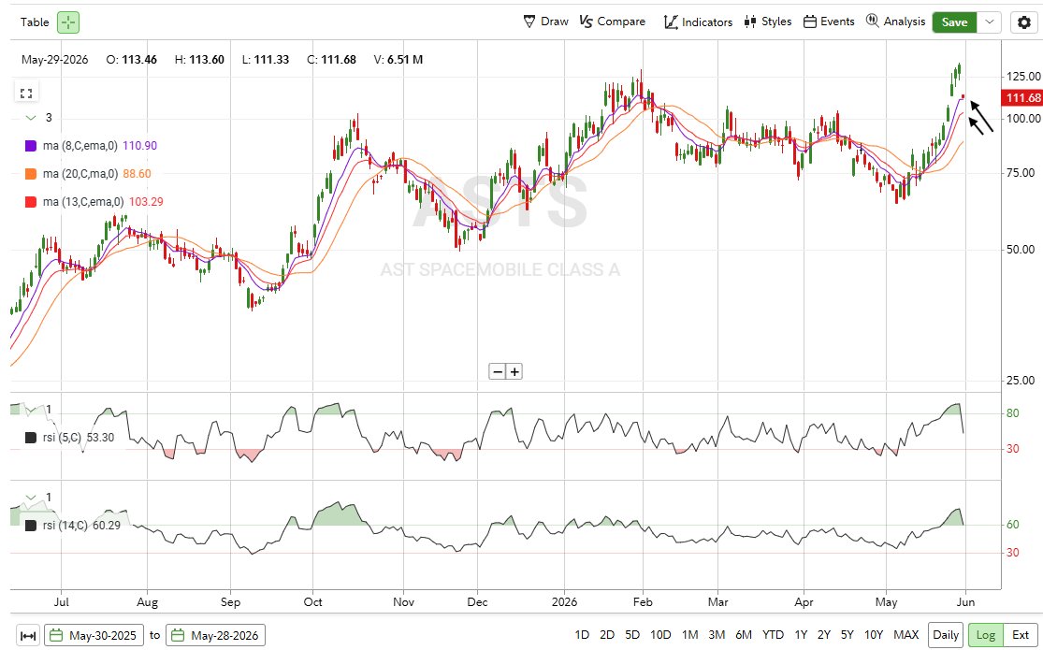This screenshot has height=650, width=1043.
Task: Select the 10D time range
Action: [660, 635]
